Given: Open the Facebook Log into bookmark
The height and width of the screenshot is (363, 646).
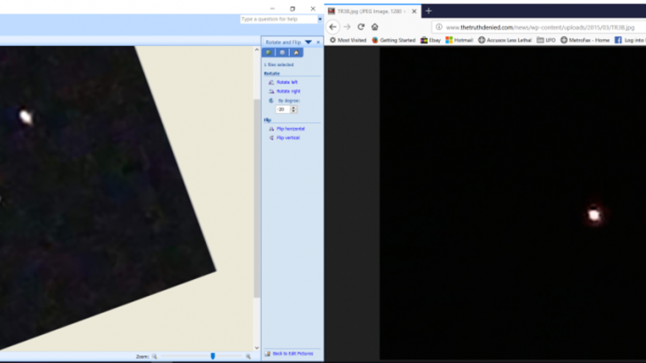Looking at the screenshot, I should [x=630, y=40].
